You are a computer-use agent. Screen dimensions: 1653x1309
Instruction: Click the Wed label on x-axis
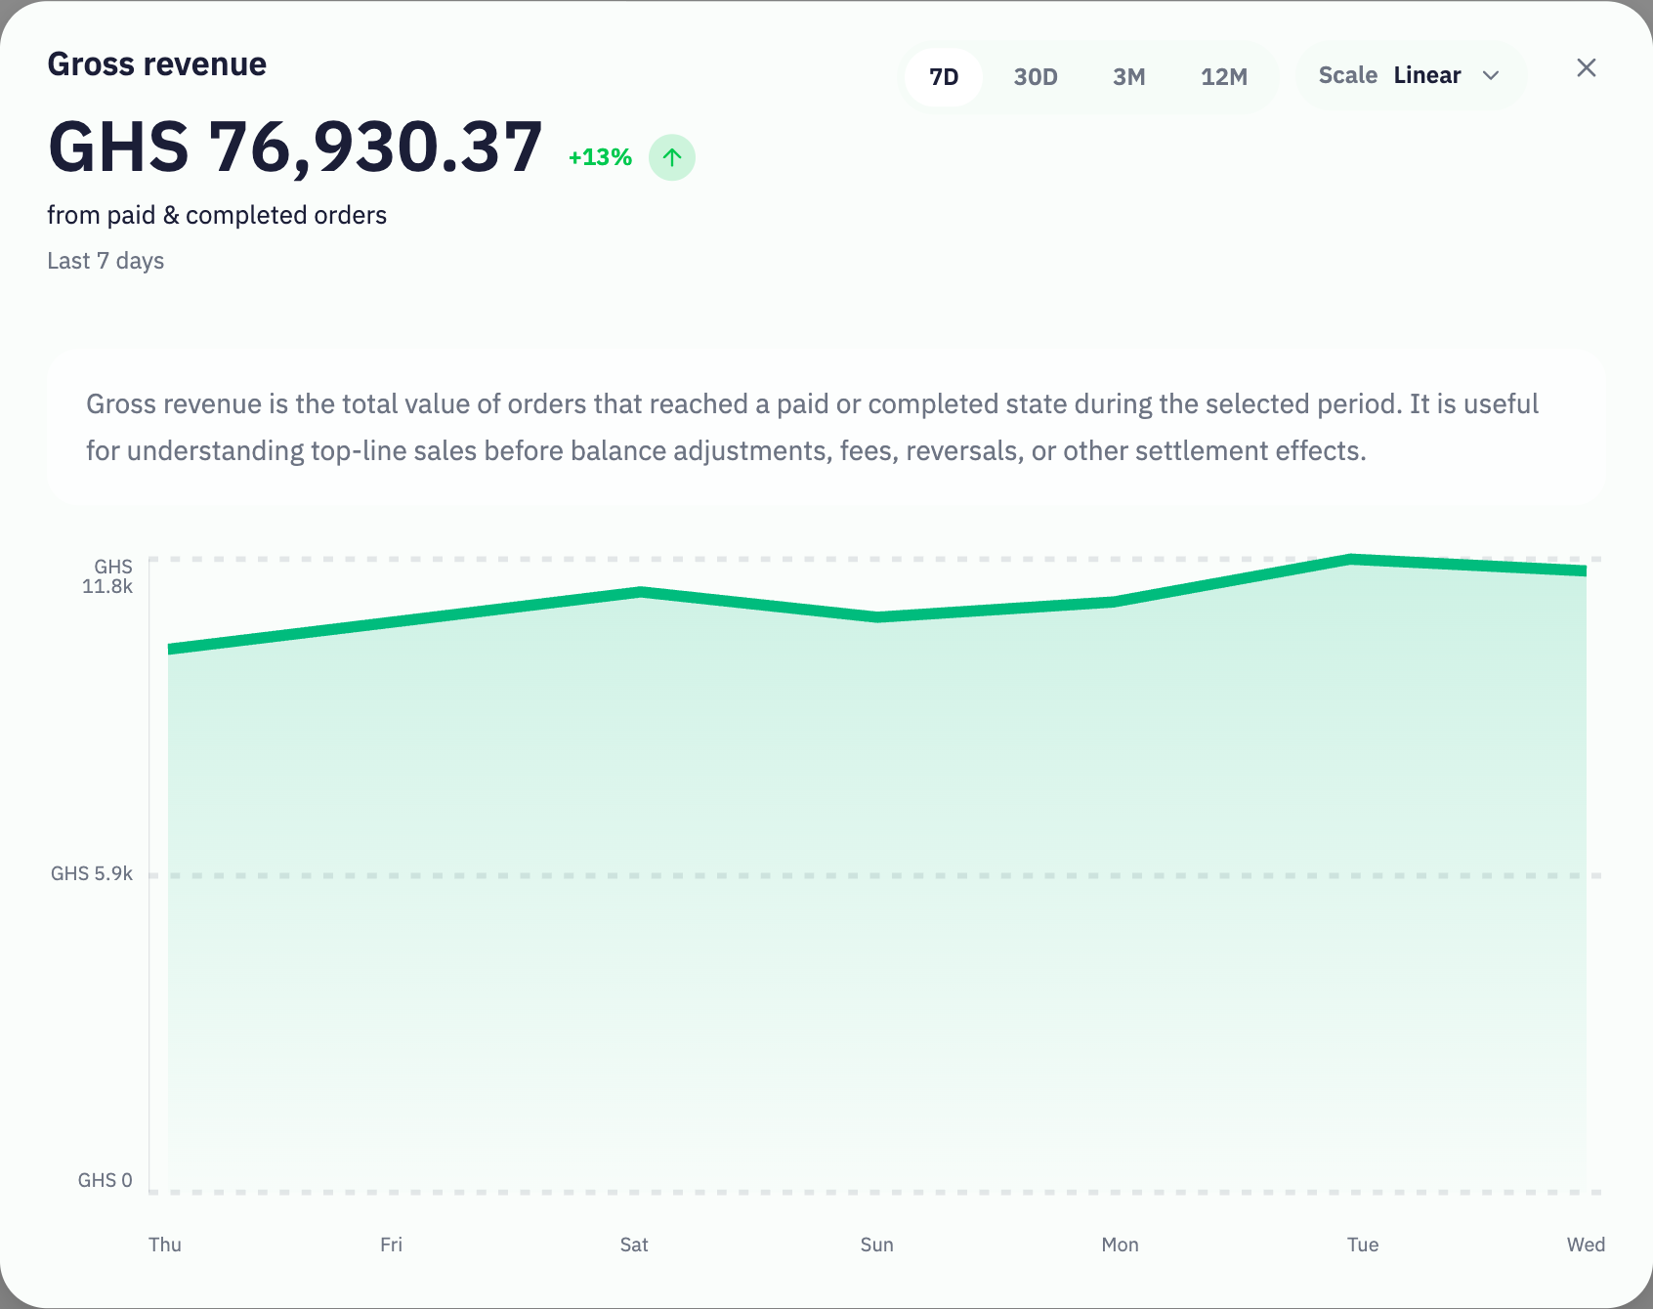(x=1586, y=1245)
